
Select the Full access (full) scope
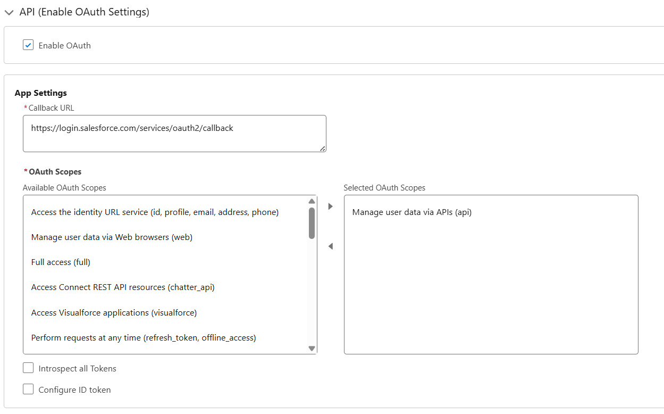pos(61,262)
